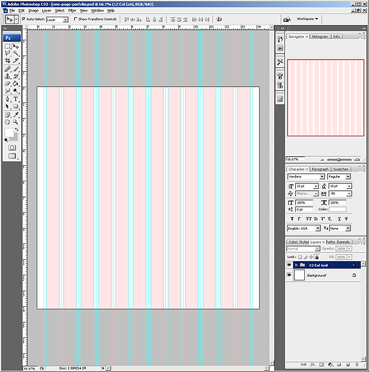Viewport: 369px width, 372px height.
Task: Select the Blur tool
Action: [x=7, y=90]
